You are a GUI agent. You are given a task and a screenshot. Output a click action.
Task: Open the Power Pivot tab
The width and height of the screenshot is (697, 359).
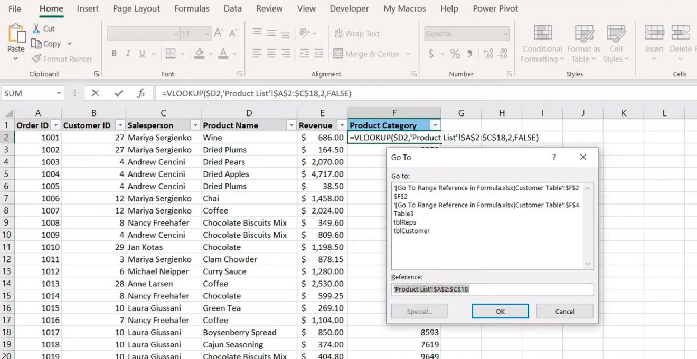[x=495, y=8]
